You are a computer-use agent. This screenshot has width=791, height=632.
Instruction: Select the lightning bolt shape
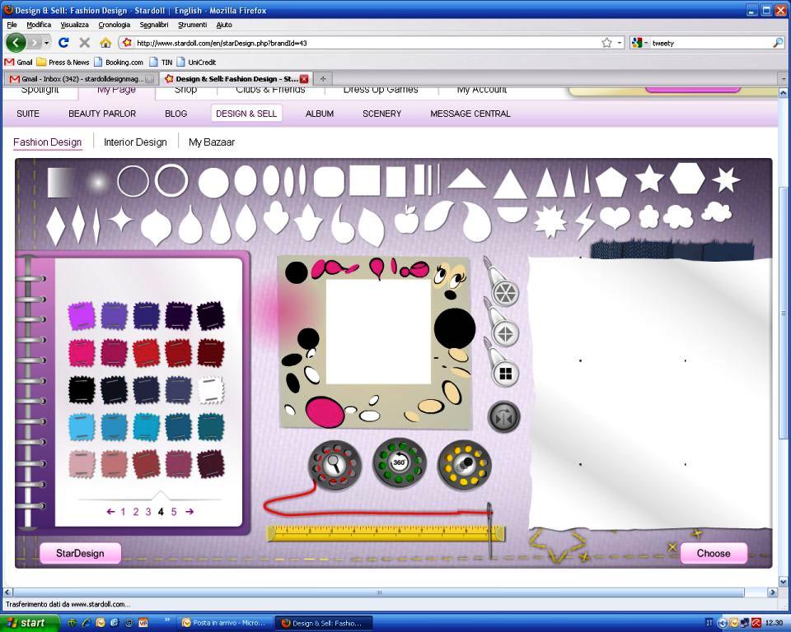pyautogui.click(x=584, y=221)
